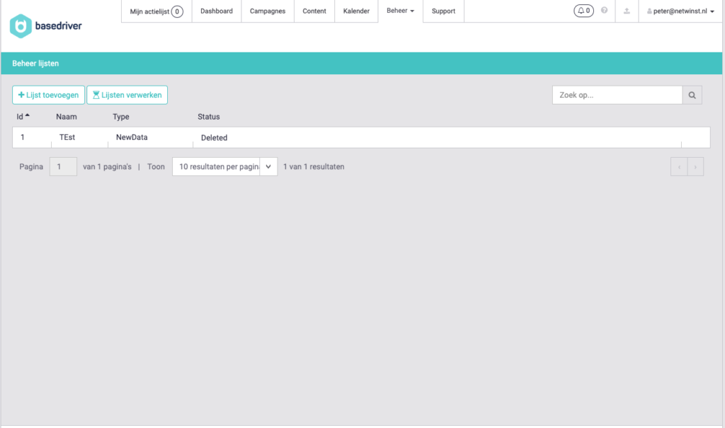
Task: Select the TEst list row
Action: tap(67, 137)
